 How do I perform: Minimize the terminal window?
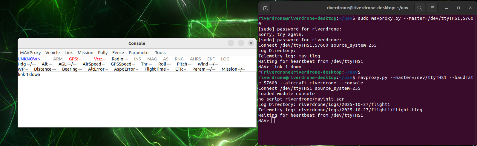(447, 8)
